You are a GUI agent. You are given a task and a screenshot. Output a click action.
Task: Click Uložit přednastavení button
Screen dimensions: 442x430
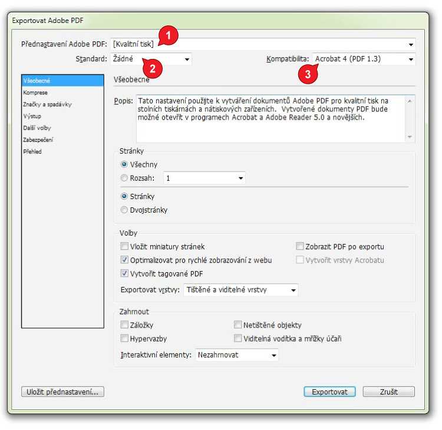coord(62,392)
